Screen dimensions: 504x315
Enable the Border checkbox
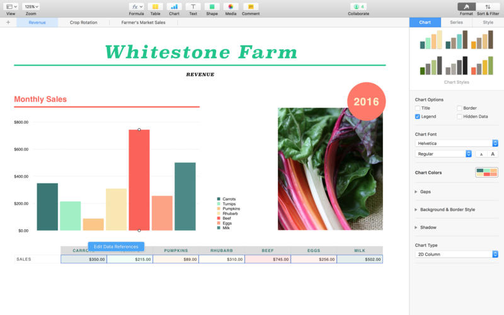pos(459,108)
